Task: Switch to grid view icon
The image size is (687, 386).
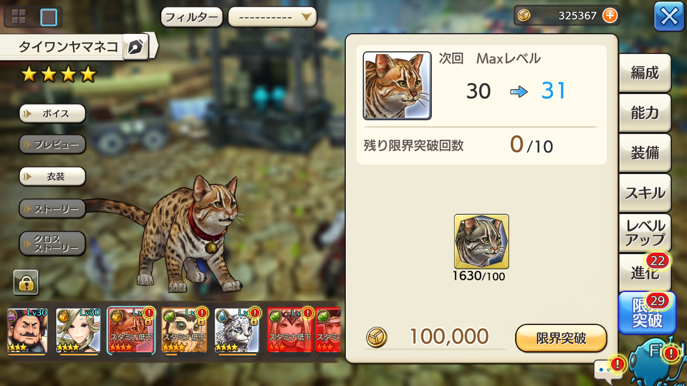Action: pos(19,17)
